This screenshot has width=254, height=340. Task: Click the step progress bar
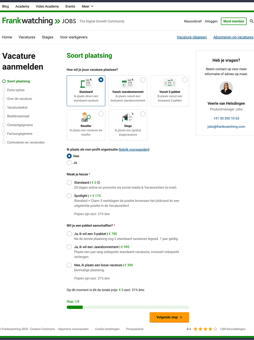tap(128, 307)
